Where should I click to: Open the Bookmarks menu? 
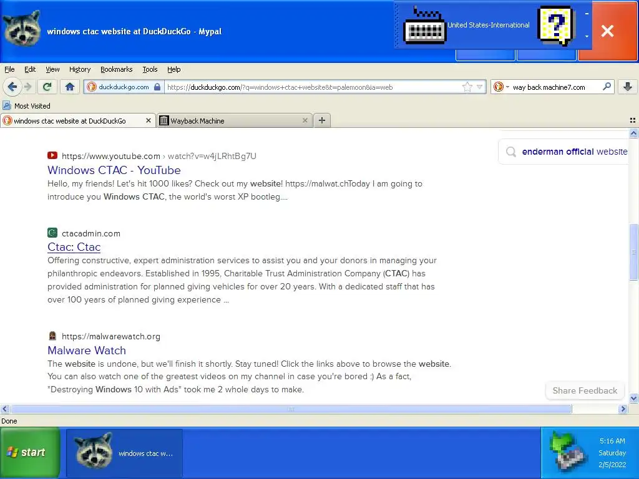117,69
